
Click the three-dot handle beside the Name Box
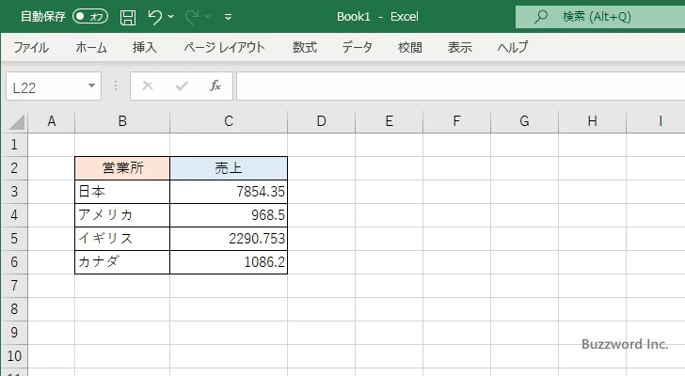116,86
